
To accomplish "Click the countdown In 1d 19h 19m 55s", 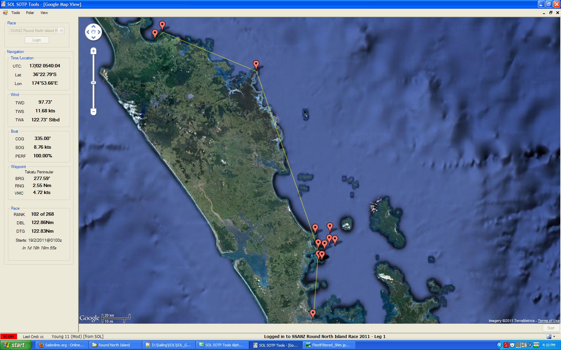I will pos(39,248).
